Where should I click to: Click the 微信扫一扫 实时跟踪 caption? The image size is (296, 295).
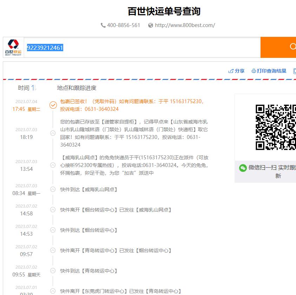(x=272, y=172)
